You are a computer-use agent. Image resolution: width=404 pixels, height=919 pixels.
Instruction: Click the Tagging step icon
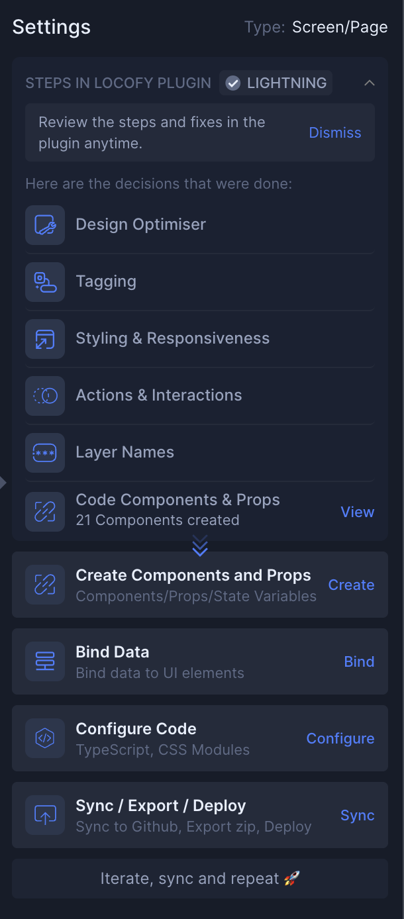pos(45,282)
